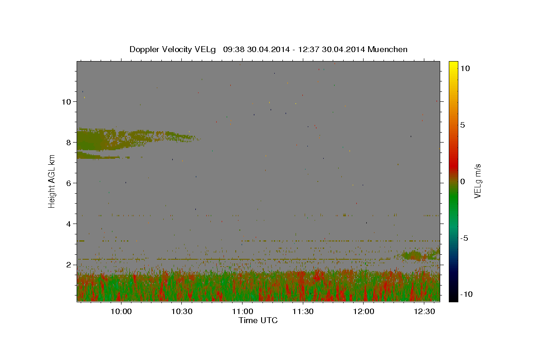This screenshot has width=544, height=362.
Task: Click the '12:30' time axis label
Action: tap(424, 312)
